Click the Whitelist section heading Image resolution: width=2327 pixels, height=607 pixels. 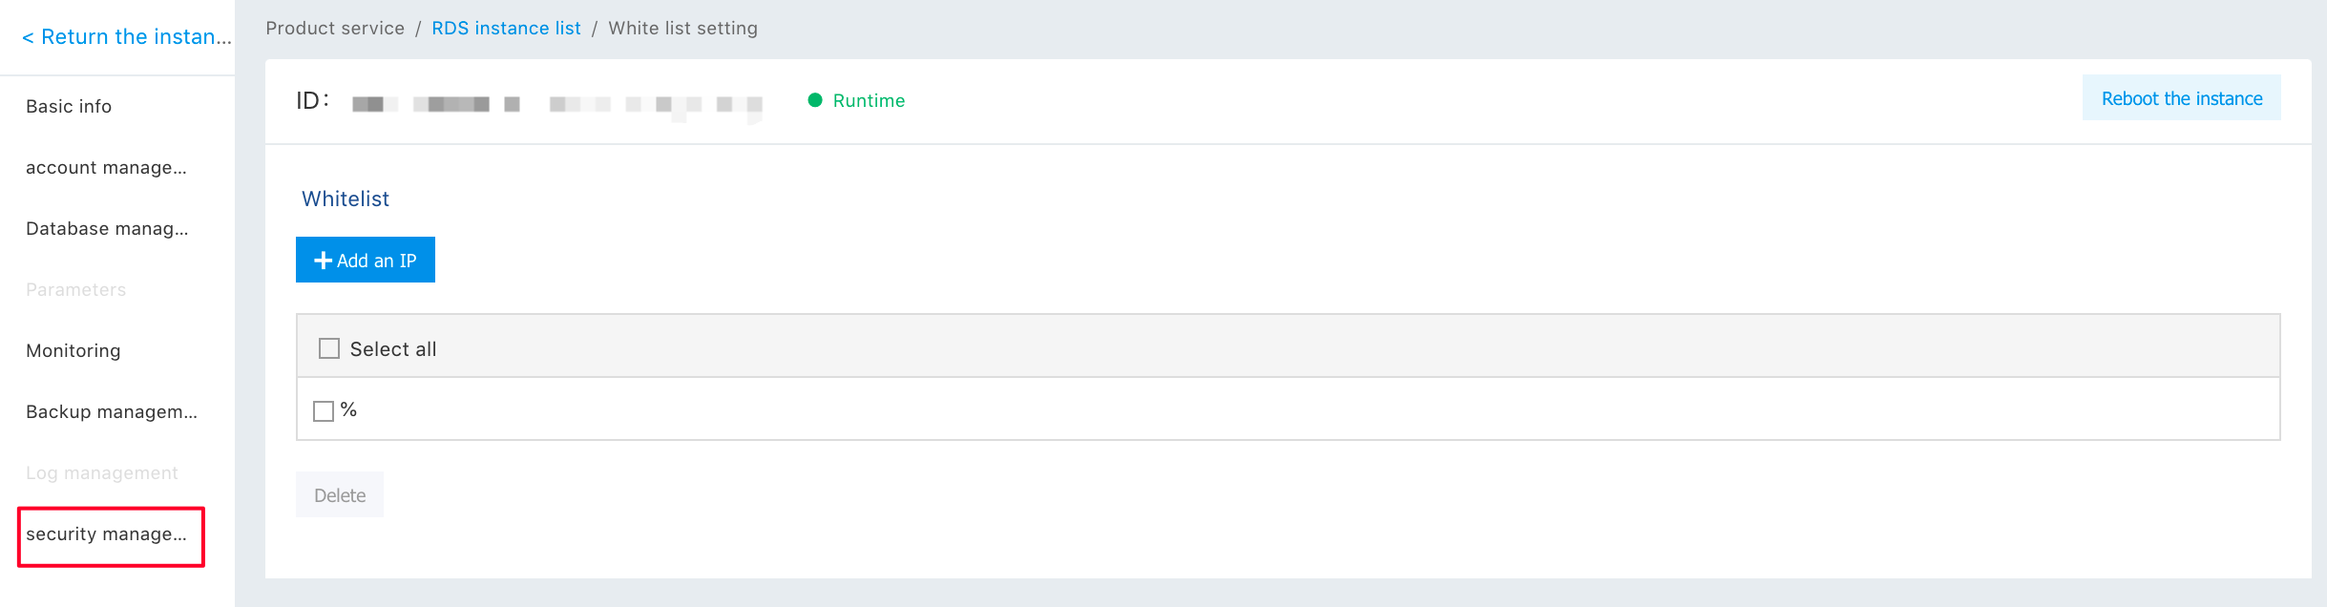[x=346, y=199]
